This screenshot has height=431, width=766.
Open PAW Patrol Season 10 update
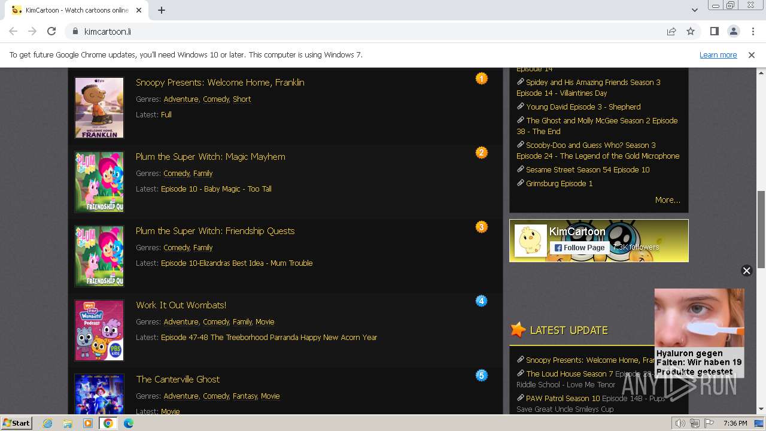[563, 399]
